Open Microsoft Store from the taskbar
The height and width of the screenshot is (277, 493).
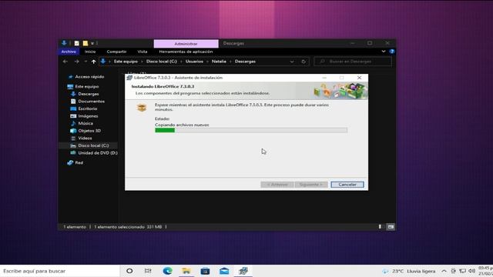coord(205,271)
